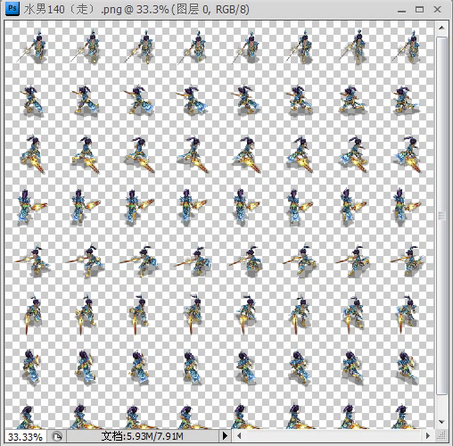Click the Photoshop Ps icon in title bar

pos(12,9)
